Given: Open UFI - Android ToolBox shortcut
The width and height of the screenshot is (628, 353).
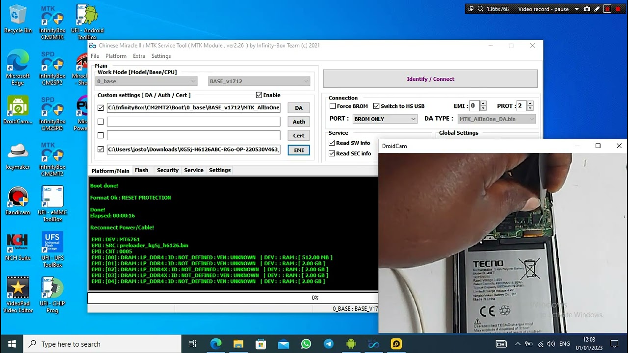Looking at the screenshot, I should 87,22.
